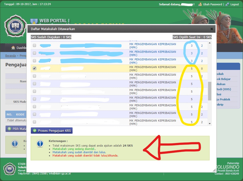The height and width of the screenshot is (181, 243).
Task: Click the Logout icon in the top bar
Action: (x=227, y=4)
